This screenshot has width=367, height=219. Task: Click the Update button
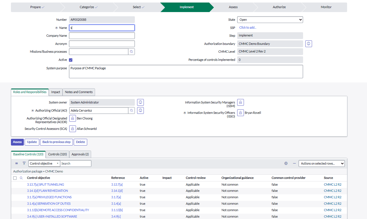pyautogui.click(x=32, y=142)
